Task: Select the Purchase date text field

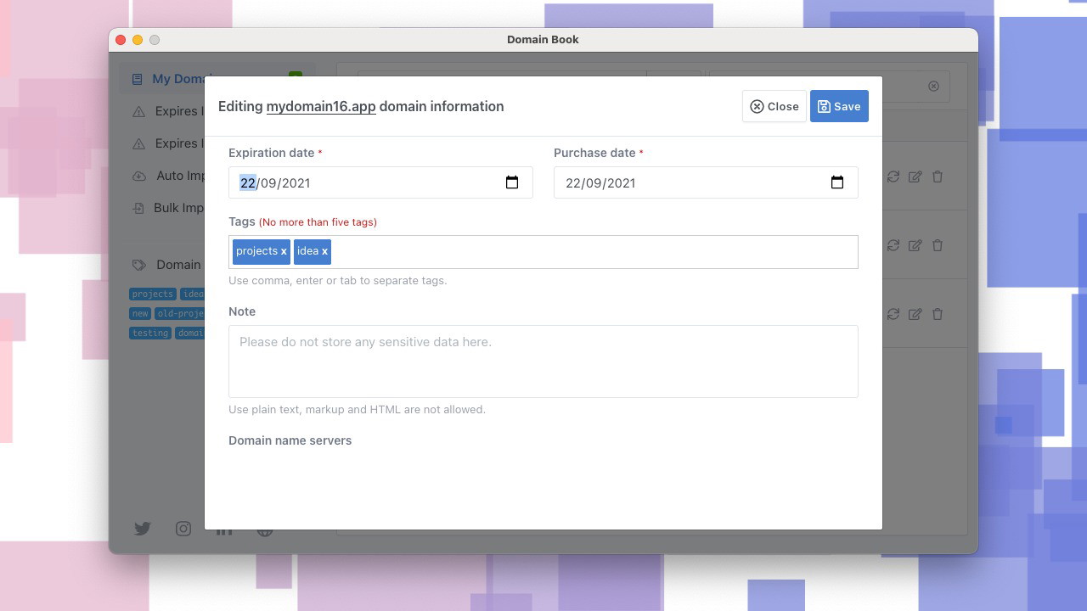Action: click(x=688, y=182)
